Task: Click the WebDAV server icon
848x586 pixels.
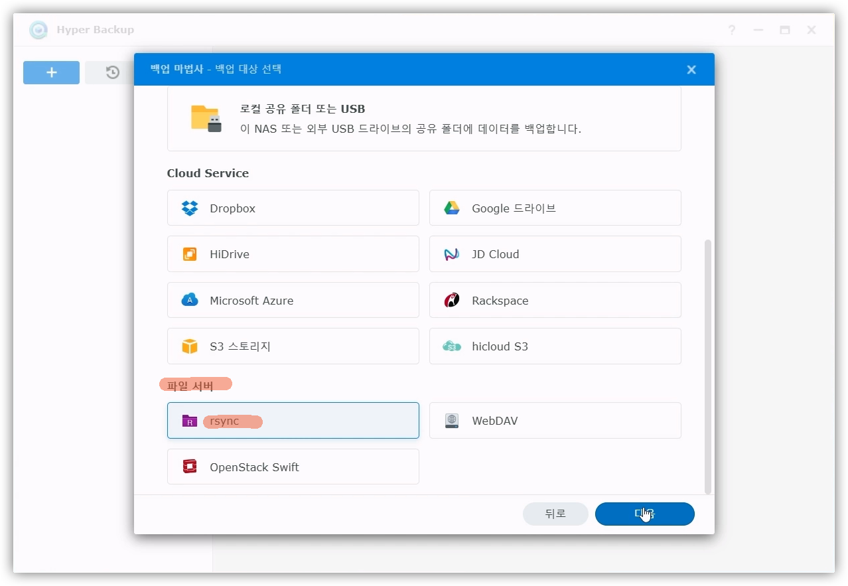Action: click(x=452, y=421)
